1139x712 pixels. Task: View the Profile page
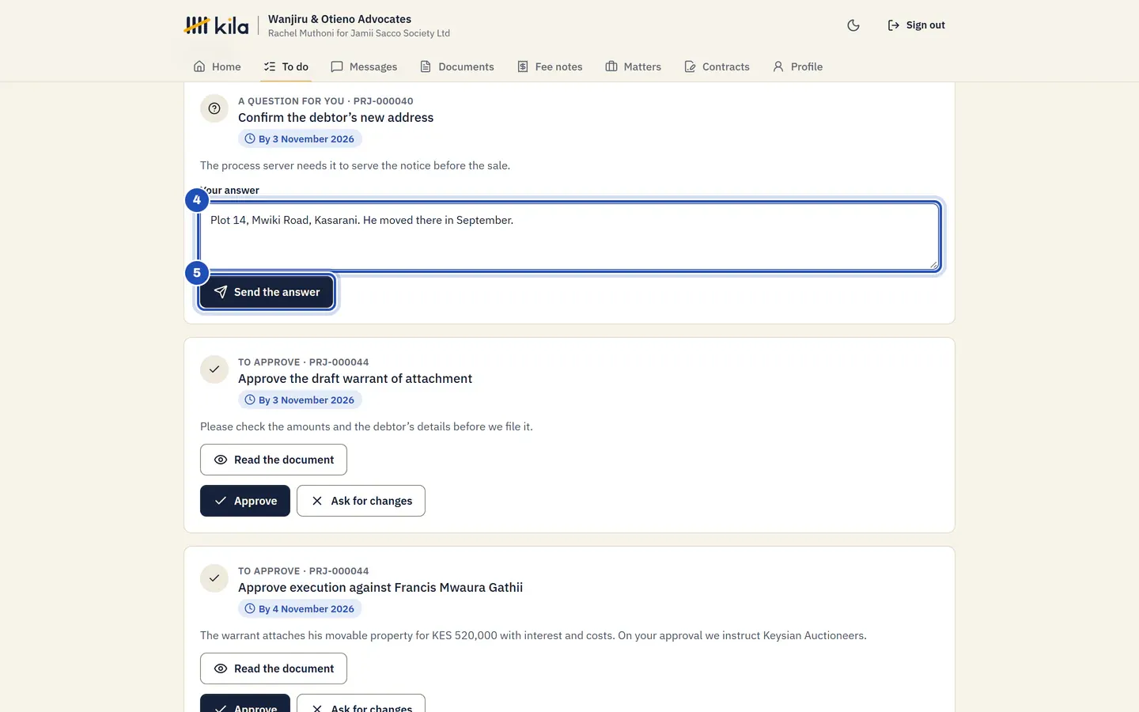(x=797, y=66)
